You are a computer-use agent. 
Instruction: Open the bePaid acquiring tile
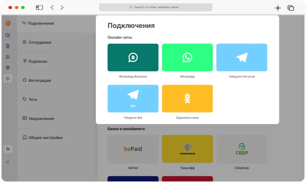pyautogui.click(x=133, y=149)
